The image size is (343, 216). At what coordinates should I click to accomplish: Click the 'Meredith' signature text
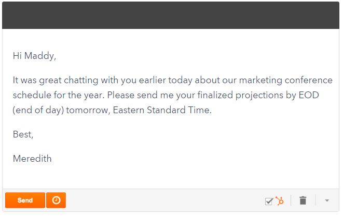[x=32, y=159]
